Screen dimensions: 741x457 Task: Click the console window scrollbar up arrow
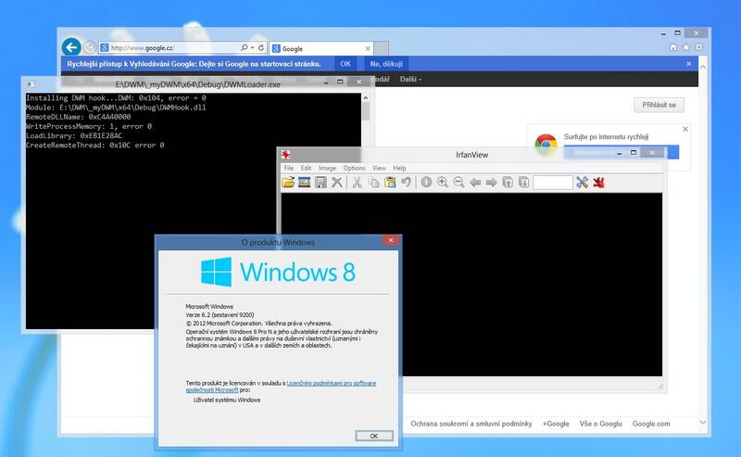[x=365, y=97]
